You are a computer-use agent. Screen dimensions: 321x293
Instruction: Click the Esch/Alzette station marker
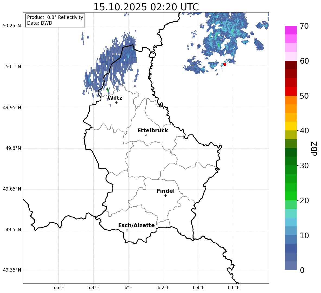[127, 230]
